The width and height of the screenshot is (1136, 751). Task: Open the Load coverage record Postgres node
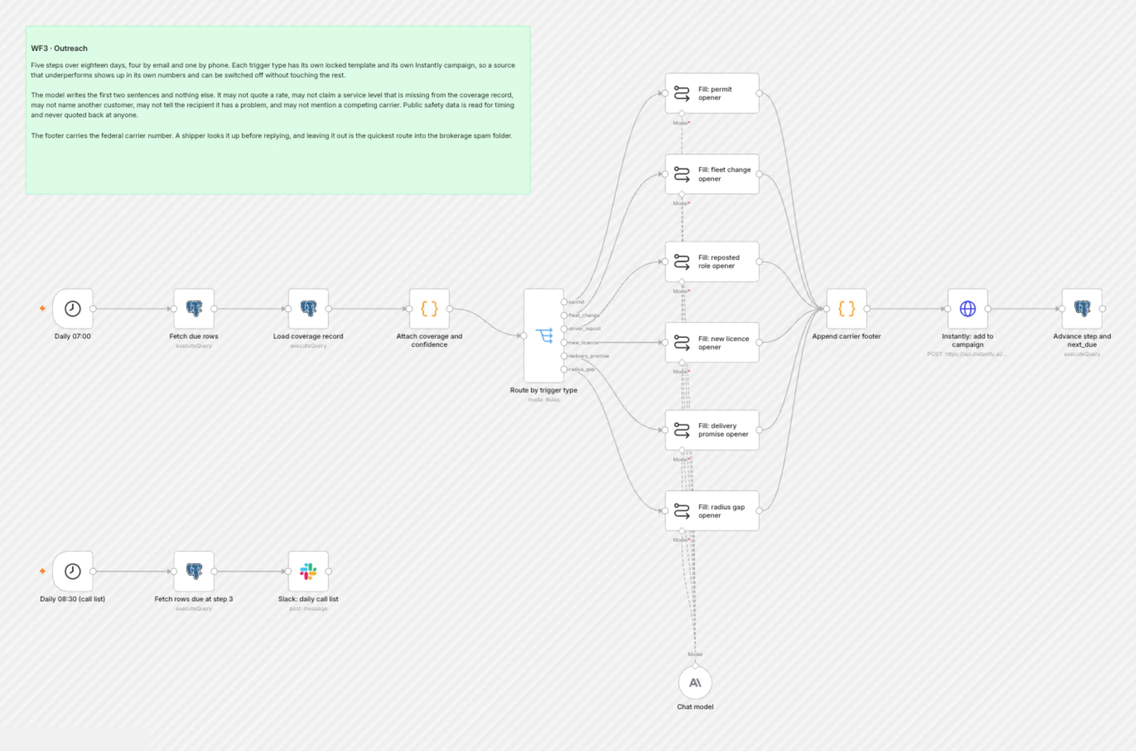tap(308, 308)
